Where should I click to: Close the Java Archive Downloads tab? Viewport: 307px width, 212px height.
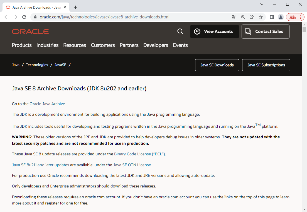coord(65,8)
